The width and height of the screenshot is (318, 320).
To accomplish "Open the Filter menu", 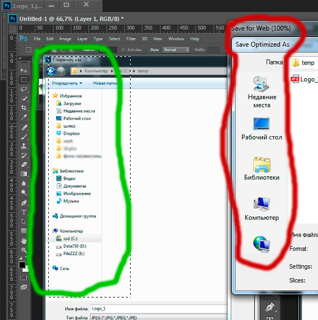I will [131, 39].
